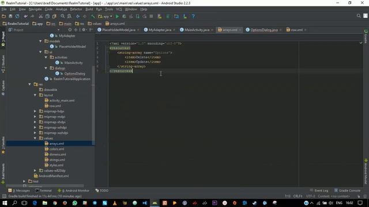Click the Copy icon in toolbar

47,17
